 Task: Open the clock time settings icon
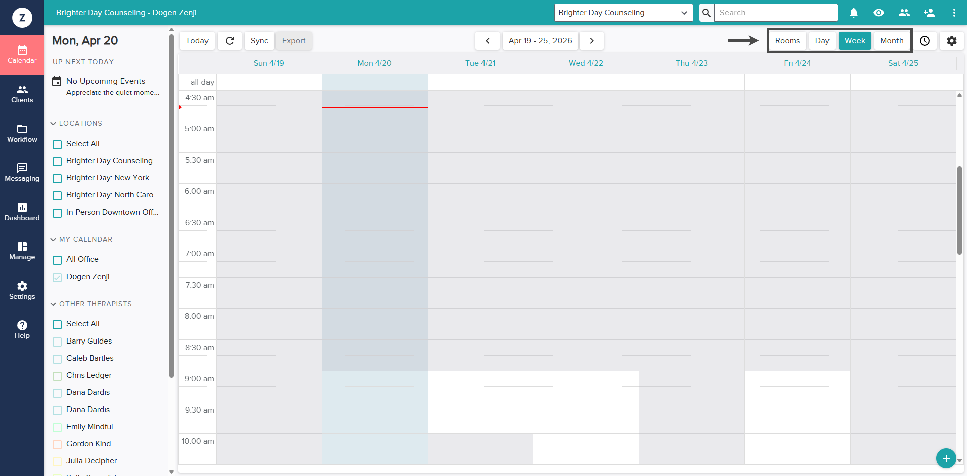[925, 41]
